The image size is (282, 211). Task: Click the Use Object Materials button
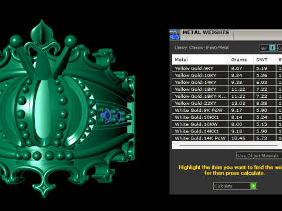tap(259, 156)
